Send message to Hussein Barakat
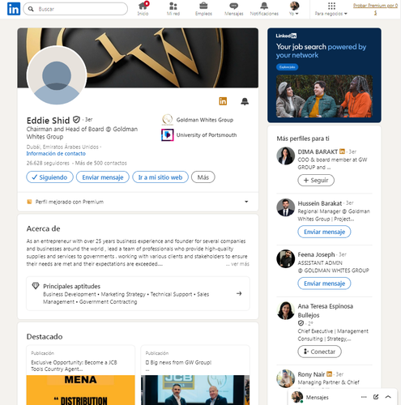The image size is (401, 405). click(x=324, y=232)
